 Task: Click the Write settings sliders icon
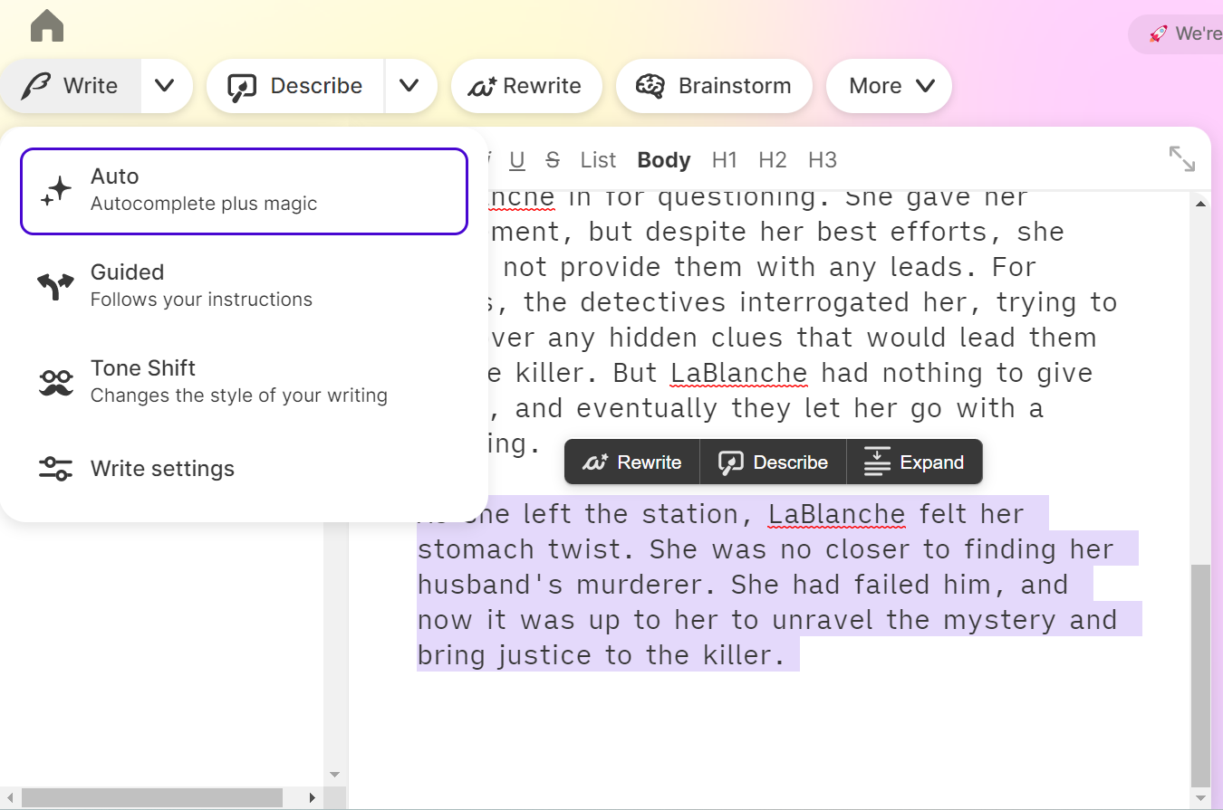(56, 469)
